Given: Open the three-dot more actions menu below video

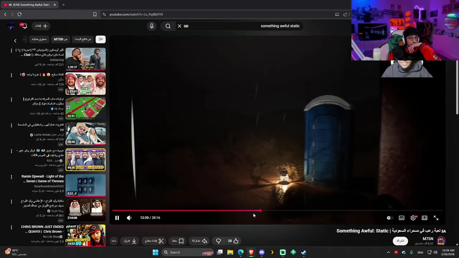Looking at the screenshot, I should coord(114,241).
